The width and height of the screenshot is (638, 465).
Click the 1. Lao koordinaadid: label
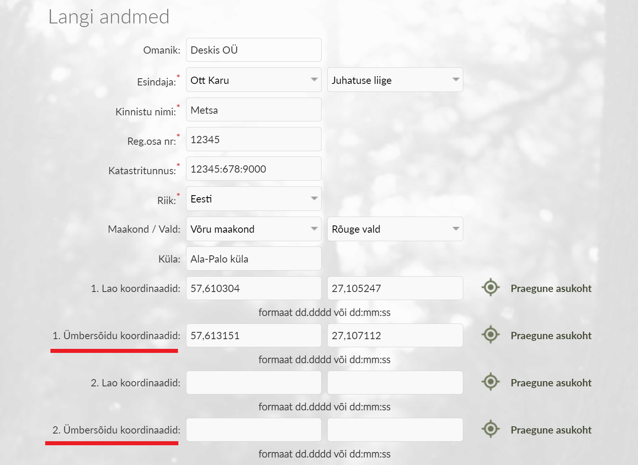tap(136, 288)
